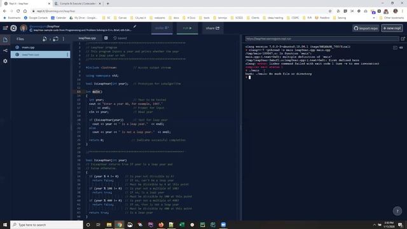Click the saved history indicator

coord(120,38)
